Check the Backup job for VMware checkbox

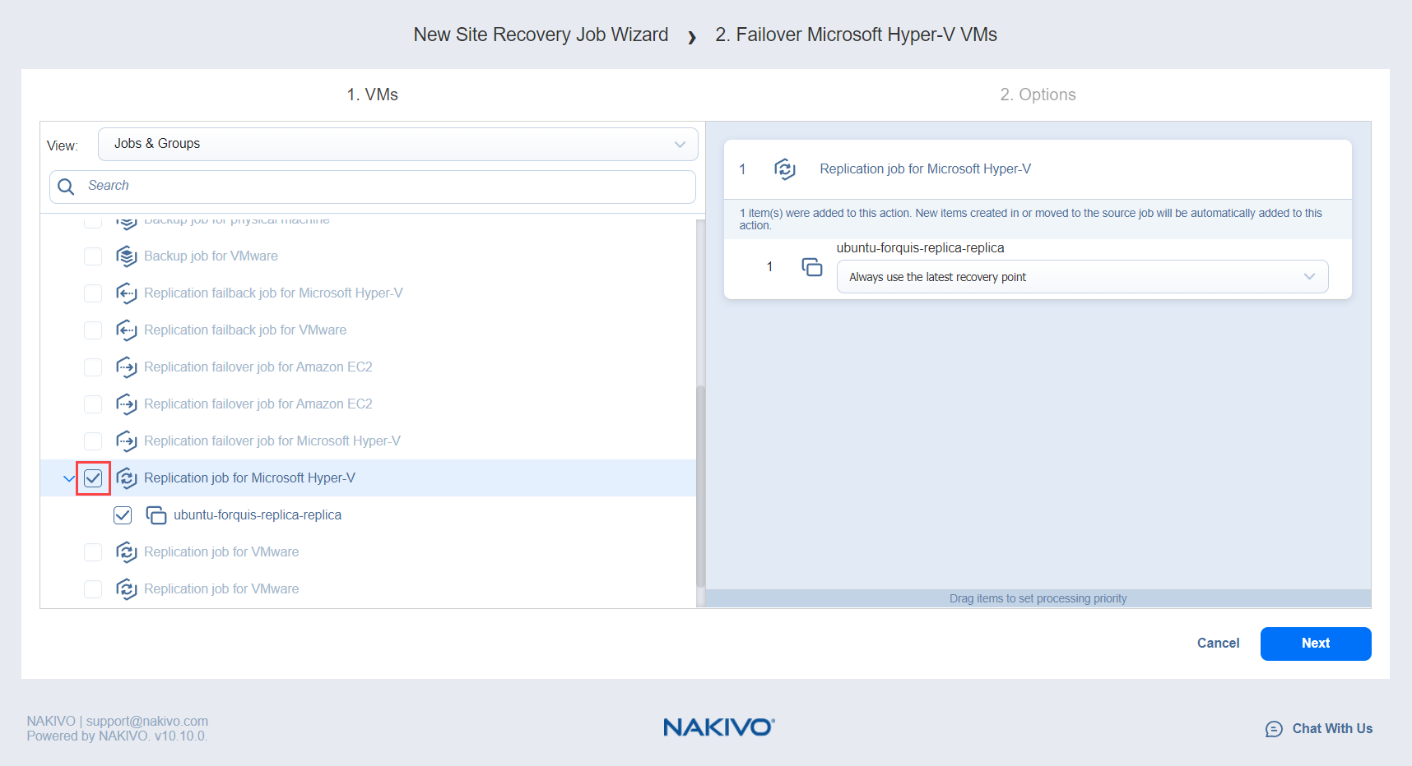(x=93, y=256)
